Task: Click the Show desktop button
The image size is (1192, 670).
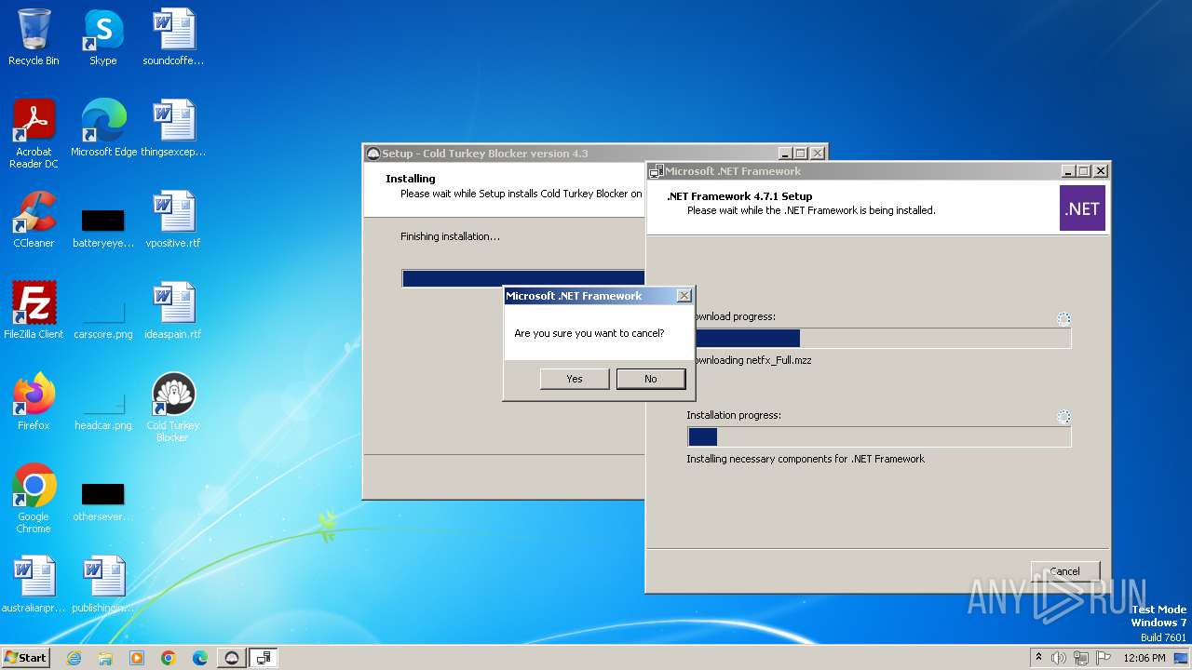Action: [x=1183, y=658]
